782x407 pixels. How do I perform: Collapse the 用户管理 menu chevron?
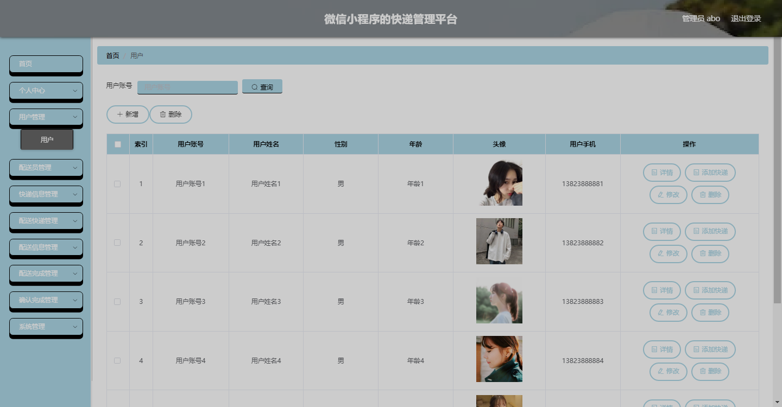(x=75, y=117)
